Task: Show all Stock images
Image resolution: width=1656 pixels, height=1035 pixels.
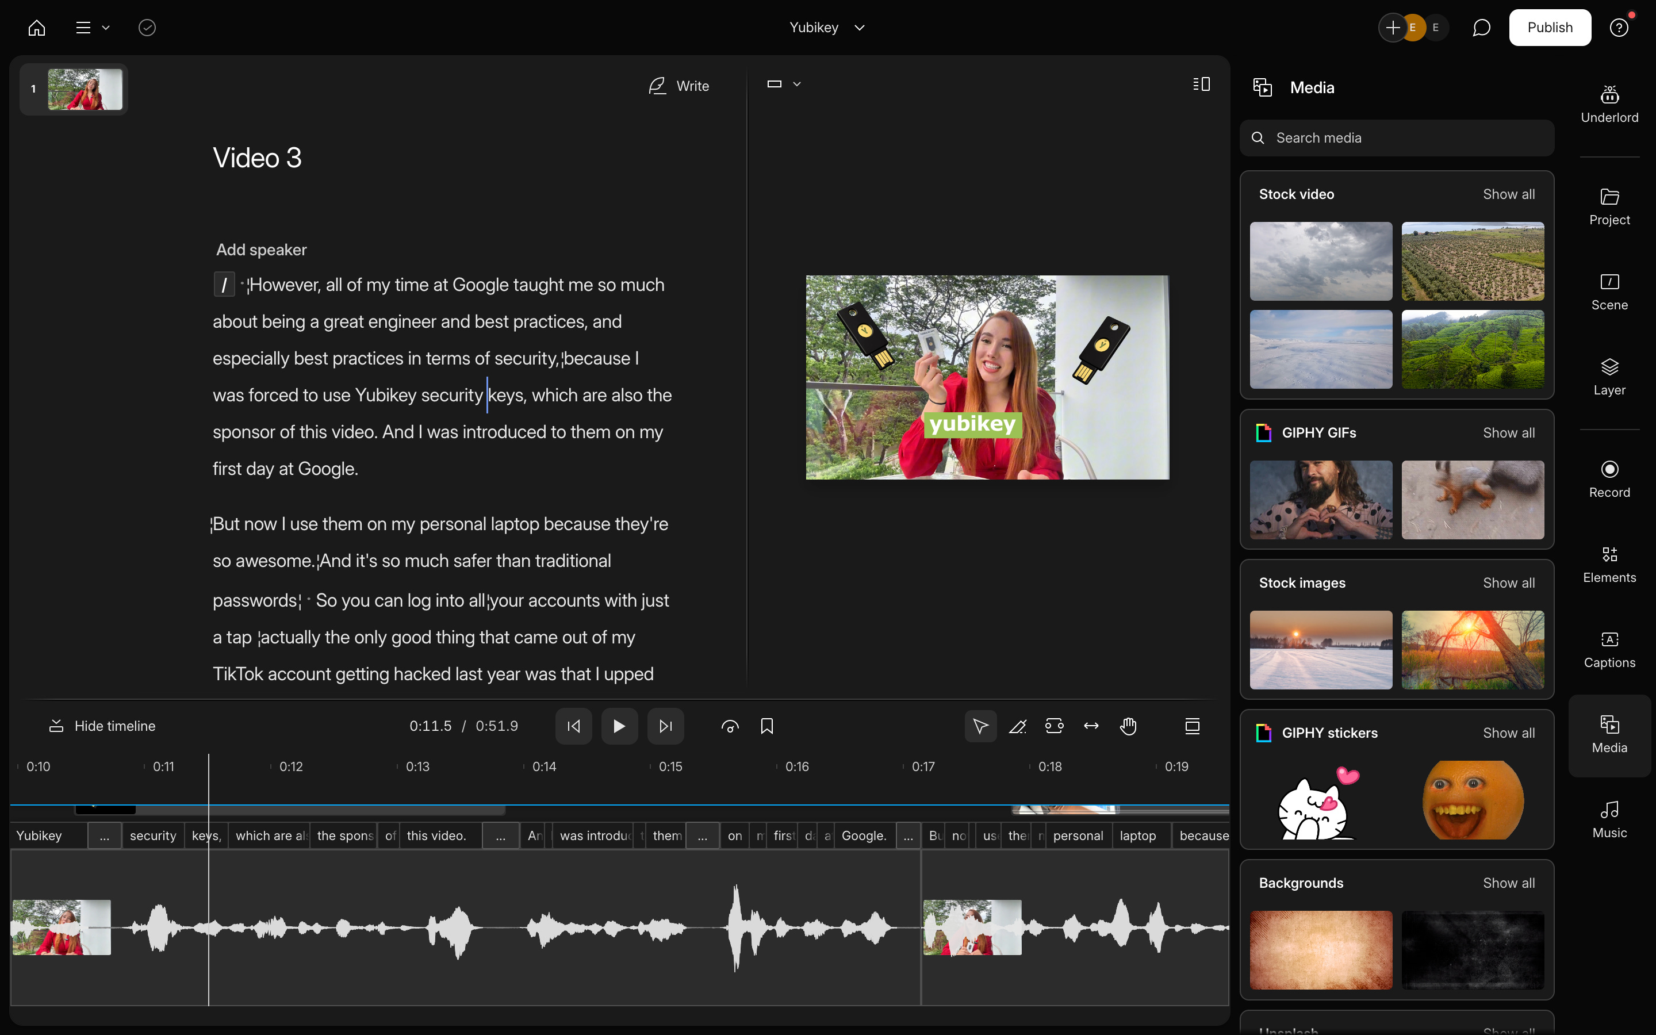Action: point(1508,582)
